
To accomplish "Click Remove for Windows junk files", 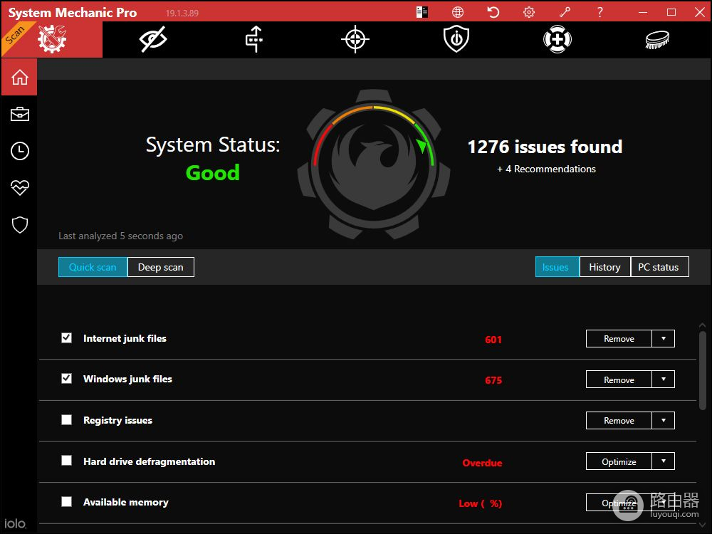I will 619,379.
